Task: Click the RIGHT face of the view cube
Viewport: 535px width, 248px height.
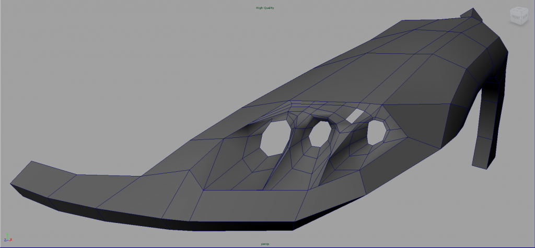Action: click(525, 16)
